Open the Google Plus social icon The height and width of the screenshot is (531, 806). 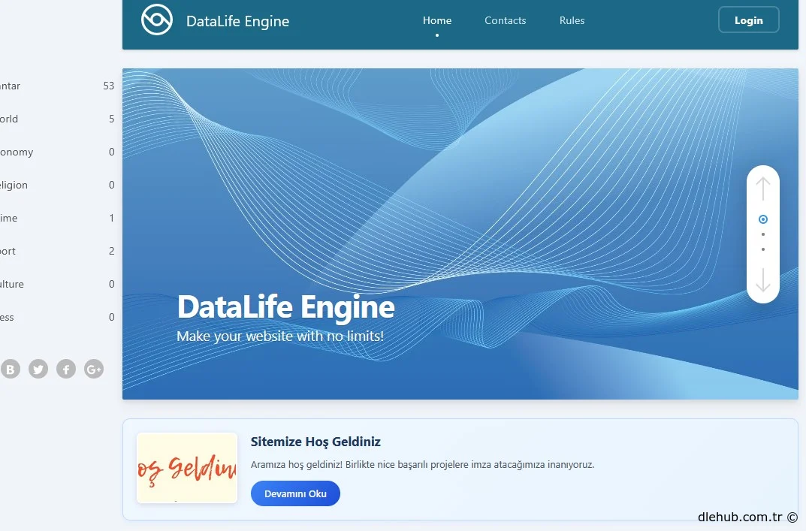[x=94, y=369]
